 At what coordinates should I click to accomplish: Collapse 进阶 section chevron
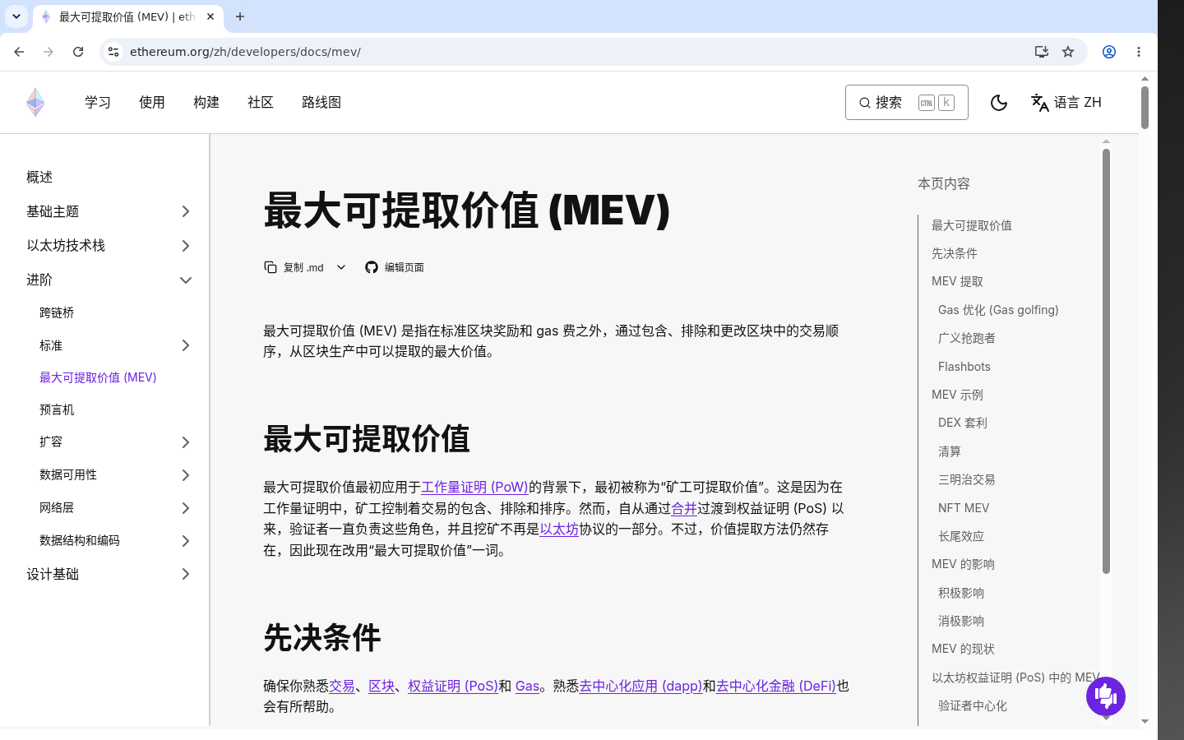186,280
